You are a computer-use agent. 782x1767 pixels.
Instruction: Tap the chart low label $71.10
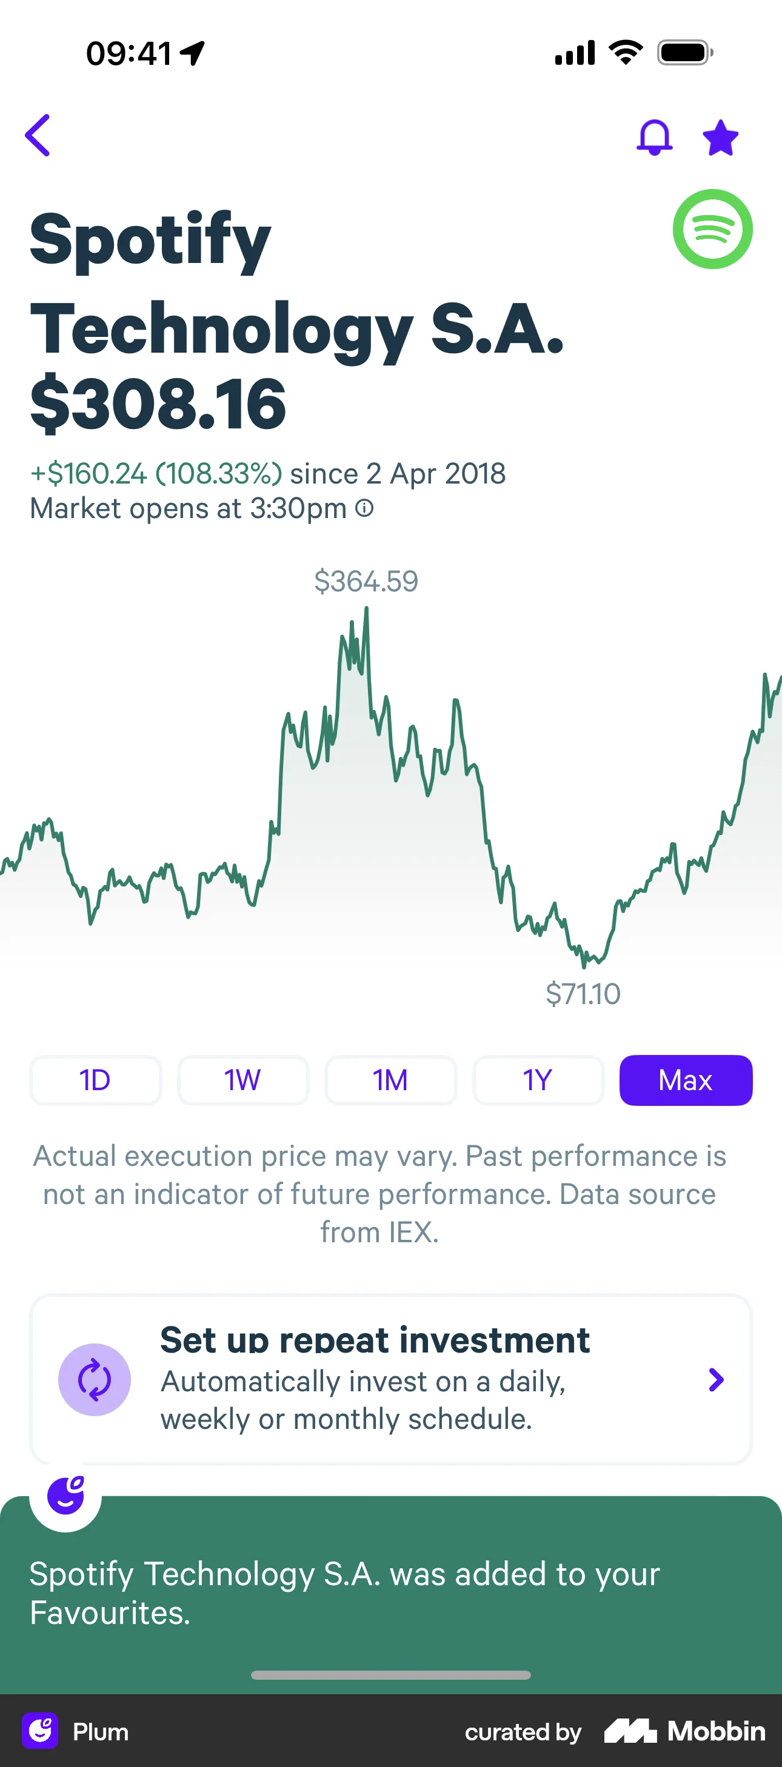[583, 994]
